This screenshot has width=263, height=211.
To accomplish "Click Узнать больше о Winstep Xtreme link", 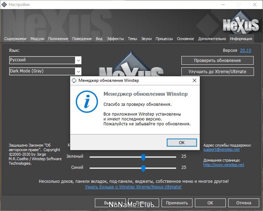I will click(133, 187).
